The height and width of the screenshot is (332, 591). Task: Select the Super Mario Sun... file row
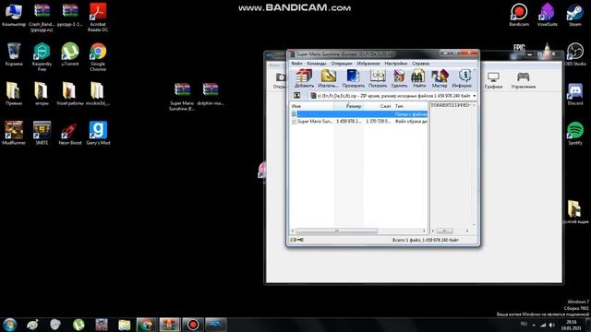tap(359, 121)
